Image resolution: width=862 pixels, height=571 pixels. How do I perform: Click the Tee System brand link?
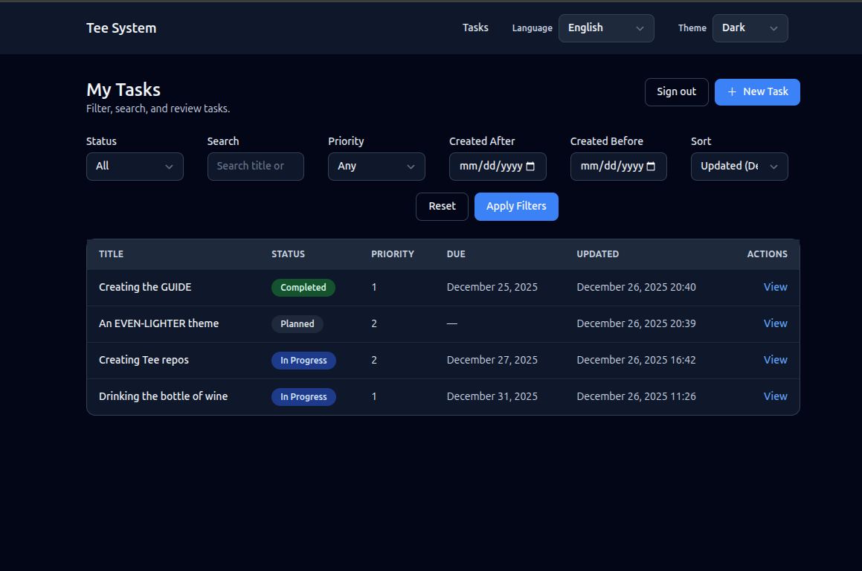pyautogui.click(x=121, y=28)
